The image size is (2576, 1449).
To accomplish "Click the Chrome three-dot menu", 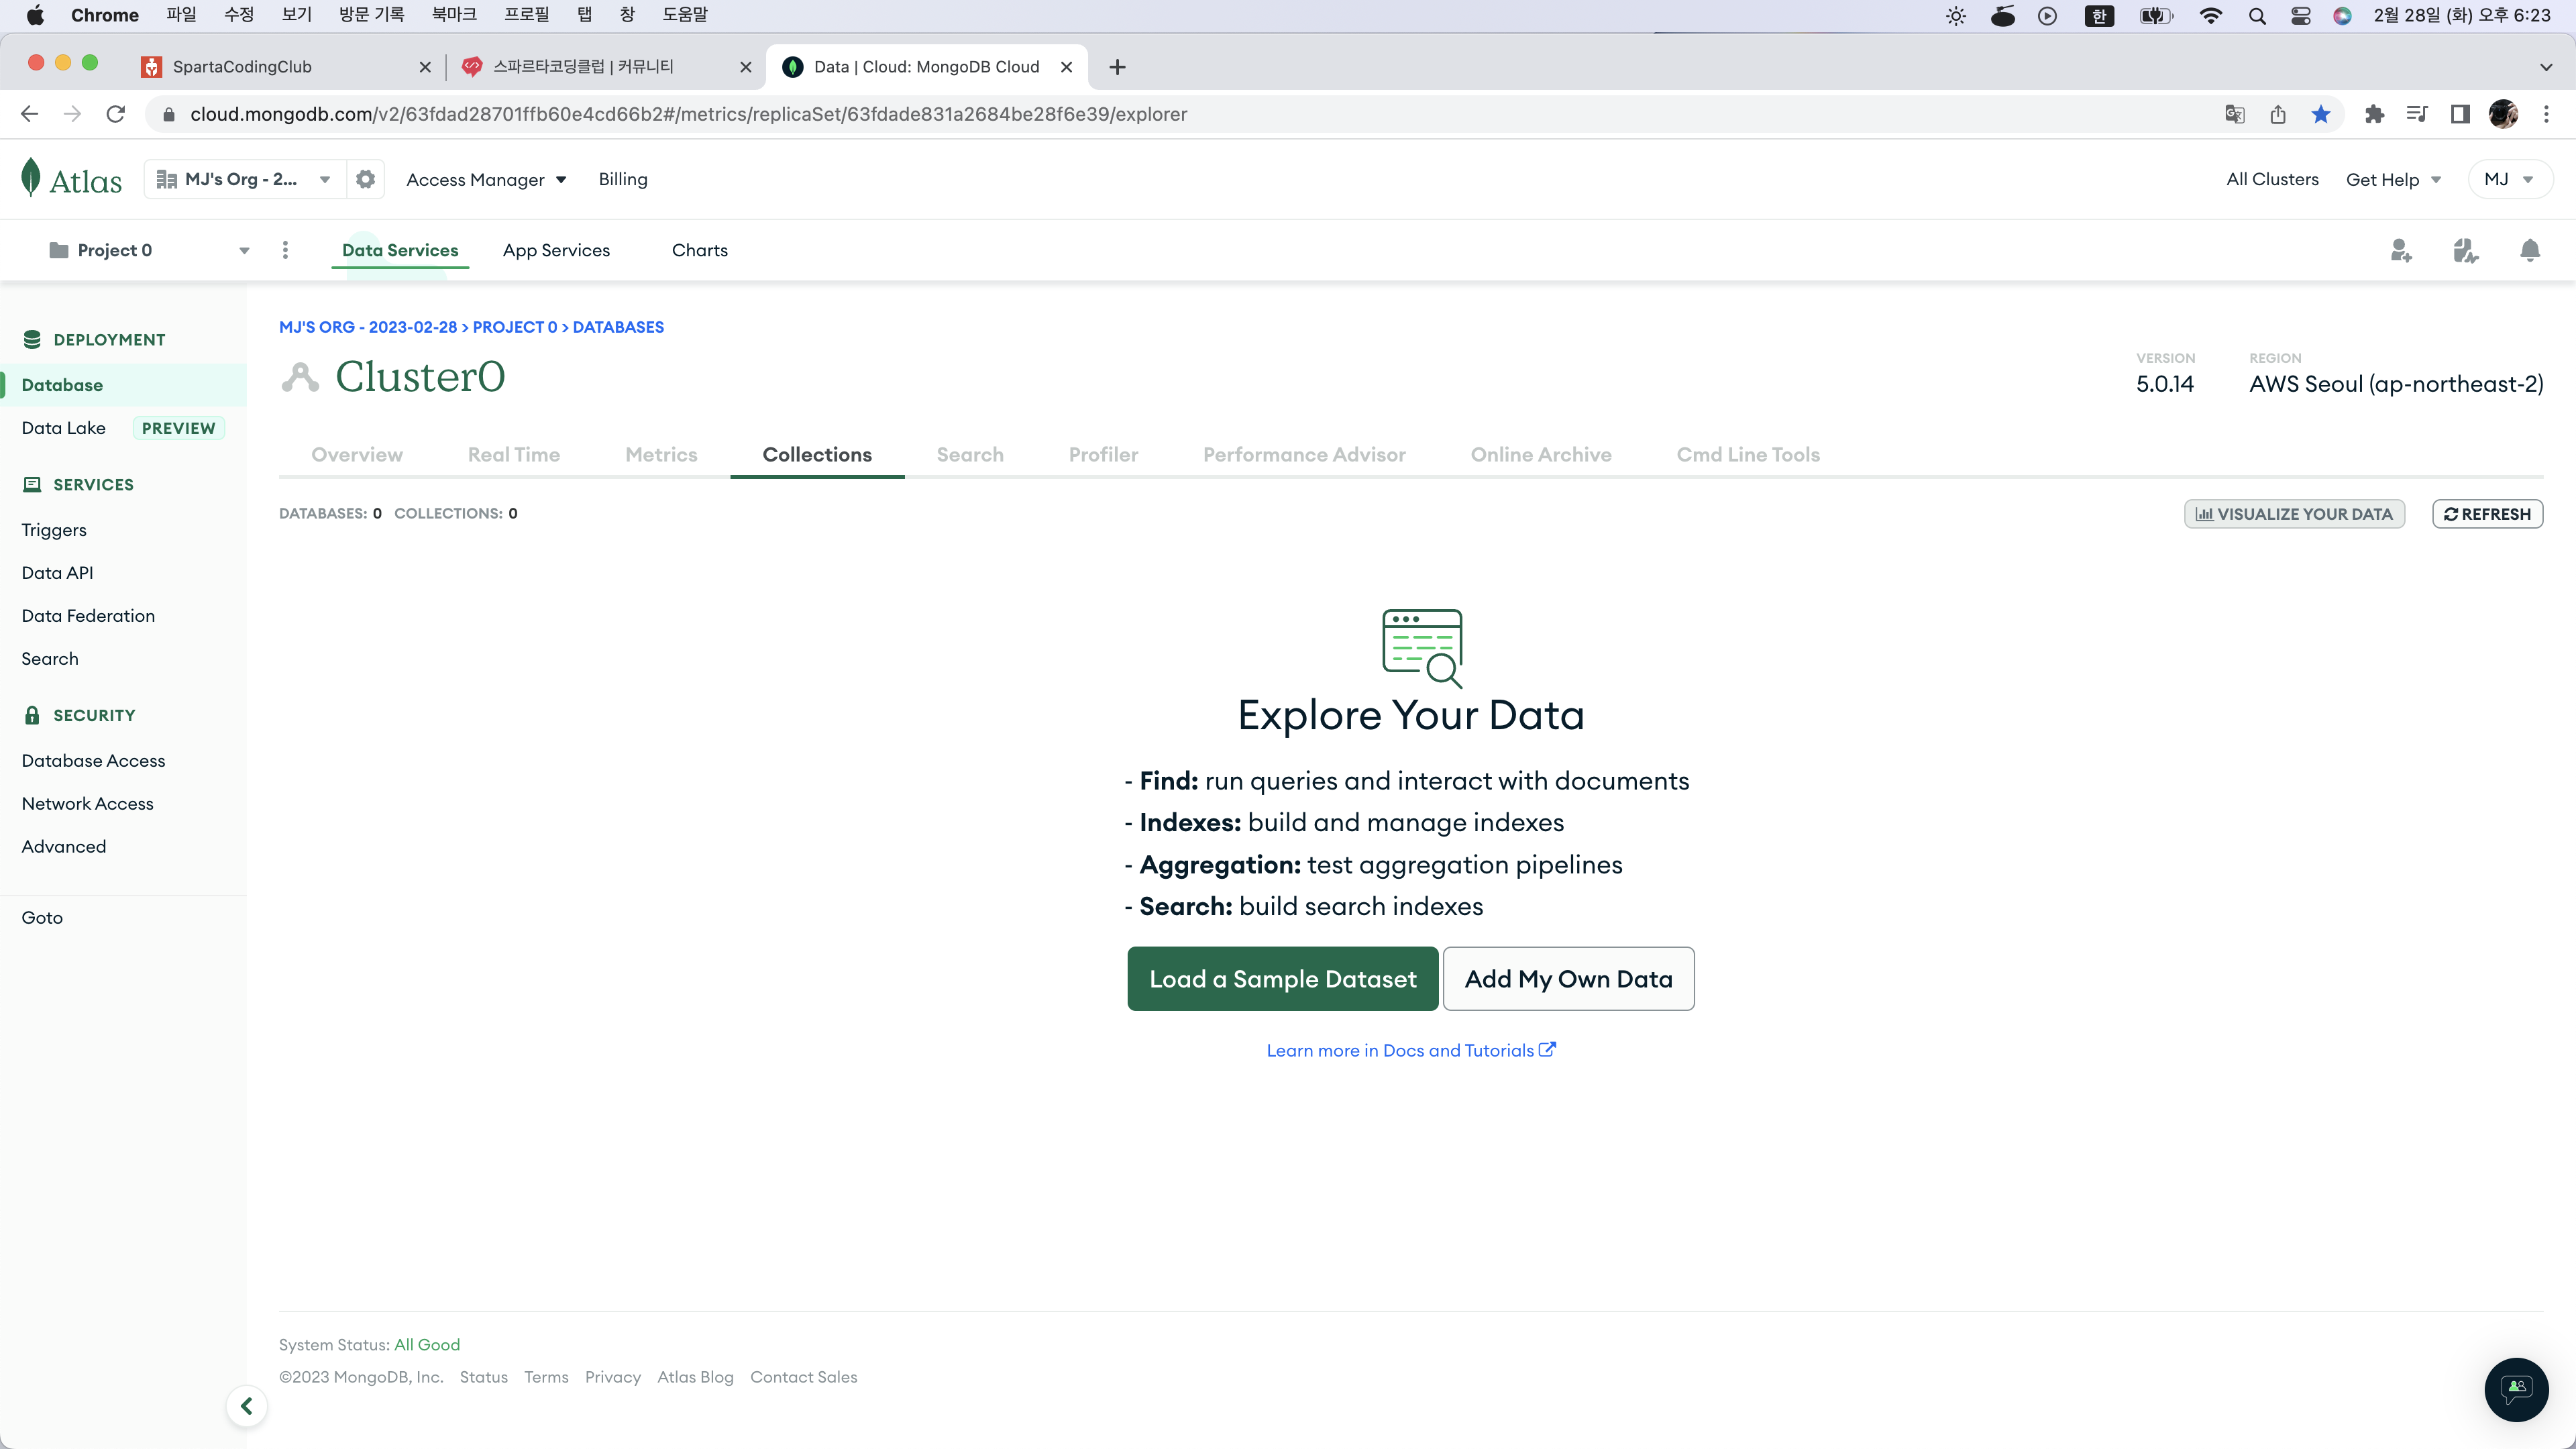I will click(x=2546, y=114).
